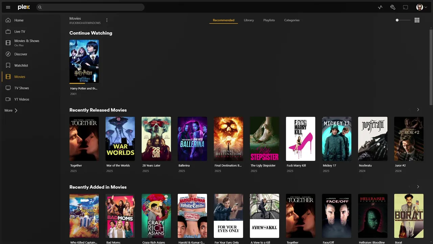Open the Activity pulse icon
The width and height of the screenshot is (433, 244).
point(380,7)
